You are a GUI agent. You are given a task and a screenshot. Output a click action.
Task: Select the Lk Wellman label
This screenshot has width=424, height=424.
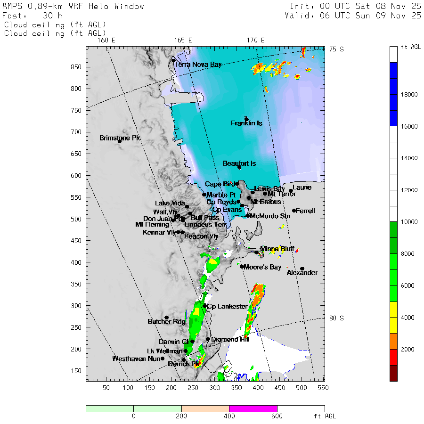pos(165,351)
